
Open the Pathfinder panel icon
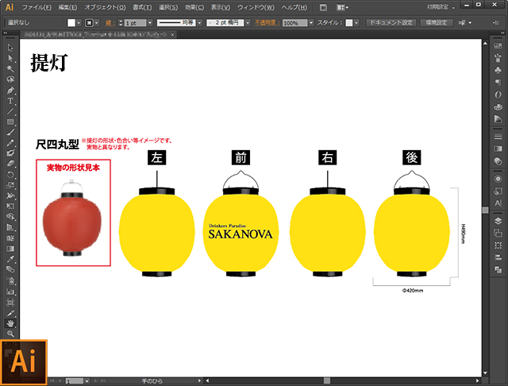[498, 270]
